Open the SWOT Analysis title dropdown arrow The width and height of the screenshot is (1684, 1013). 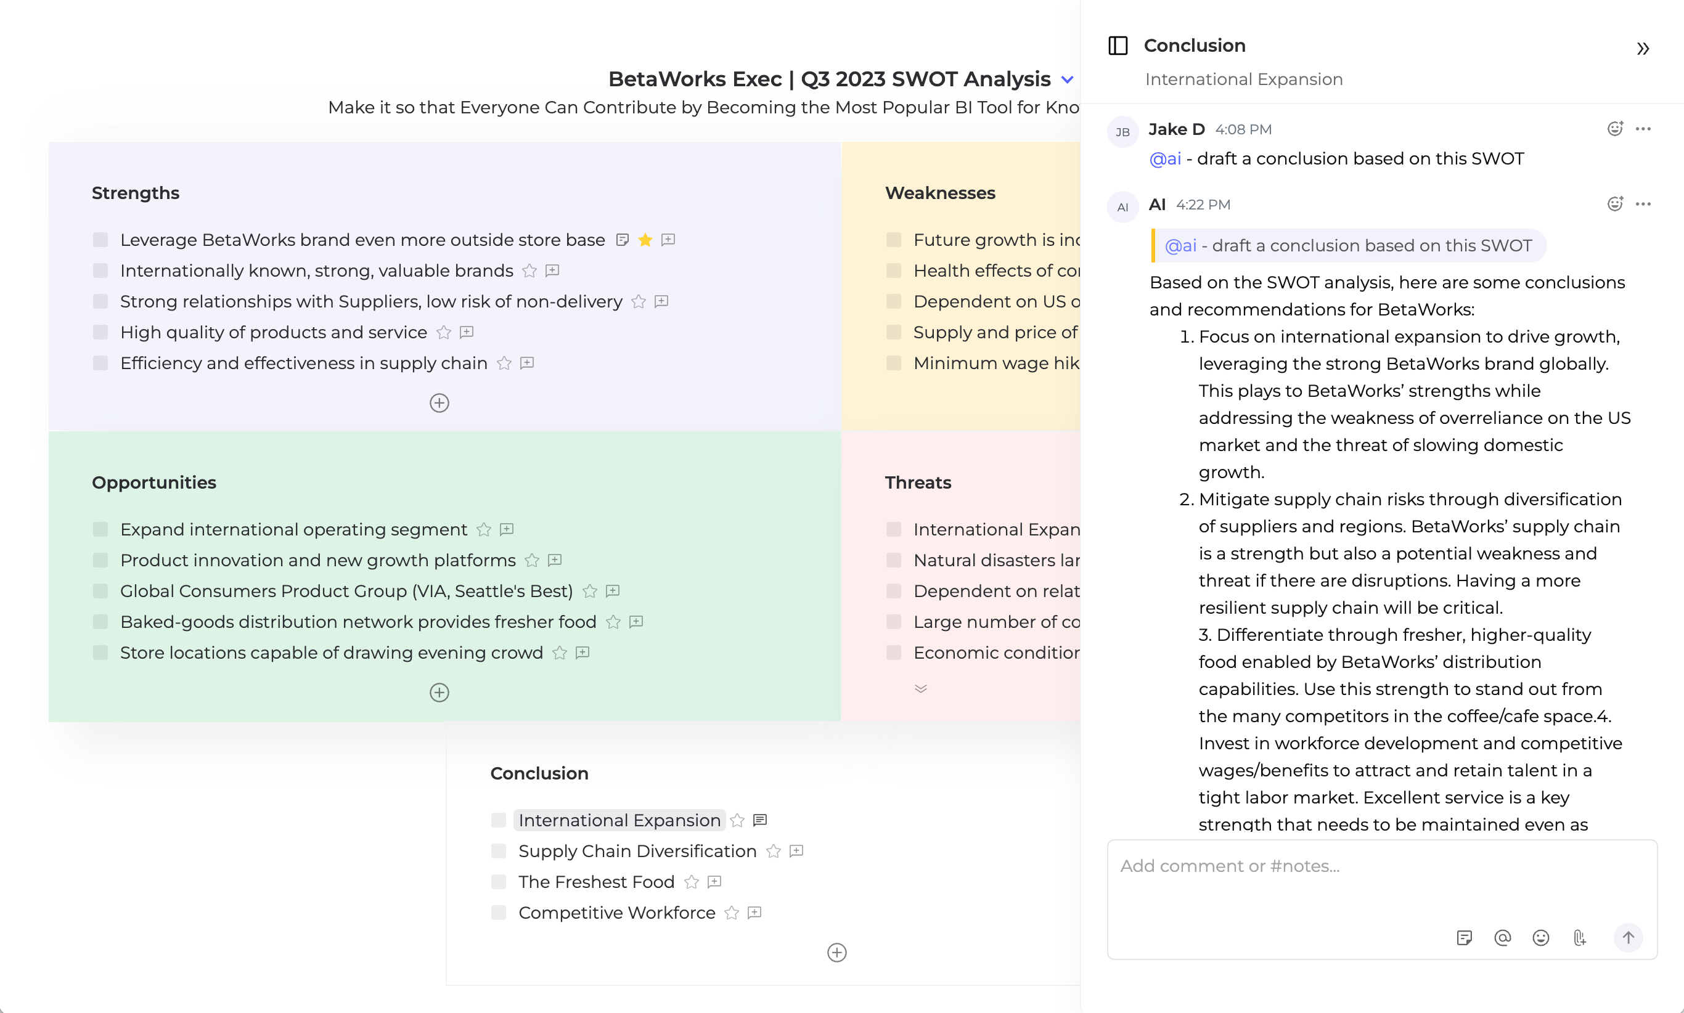coord(1068,80)
